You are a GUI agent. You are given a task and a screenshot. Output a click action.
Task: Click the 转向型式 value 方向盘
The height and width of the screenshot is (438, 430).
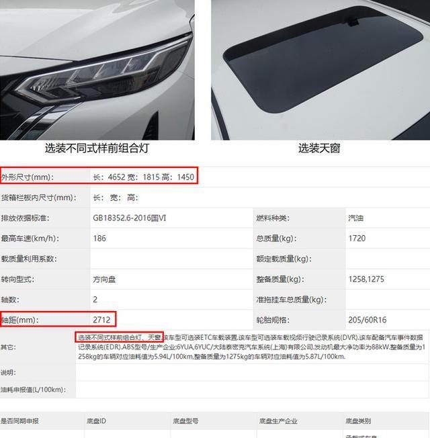tap(104, 279)
